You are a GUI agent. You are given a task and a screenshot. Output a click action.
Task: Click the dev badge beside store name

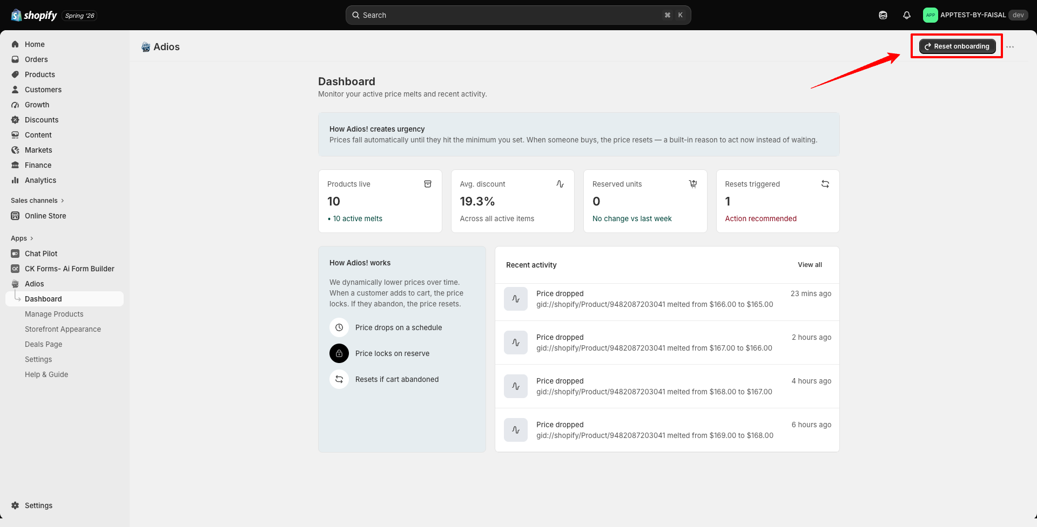(x=1018, y=15)
